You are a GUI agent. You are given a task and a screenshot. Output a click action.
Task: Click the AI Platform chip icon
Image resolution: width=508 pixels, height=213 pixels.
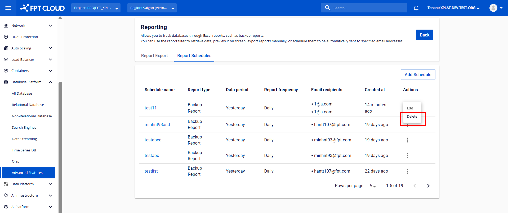click(x=6, y=207)
